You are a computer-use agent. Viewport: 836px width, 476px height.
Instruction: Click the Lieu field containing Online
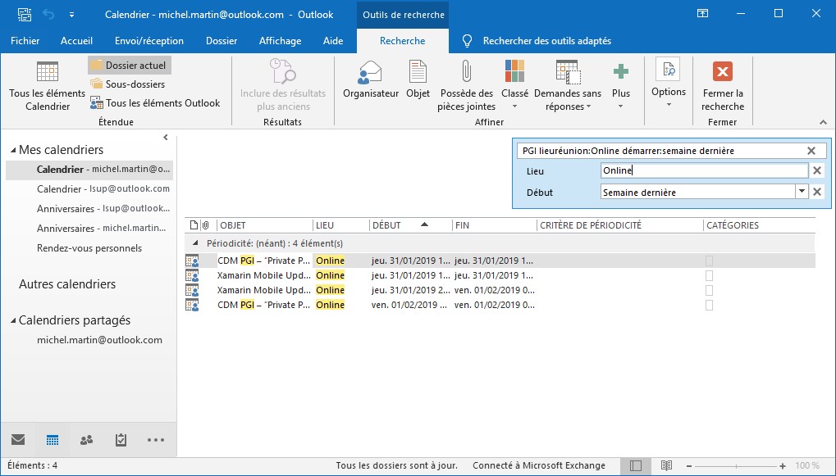(x=703, y=170)
